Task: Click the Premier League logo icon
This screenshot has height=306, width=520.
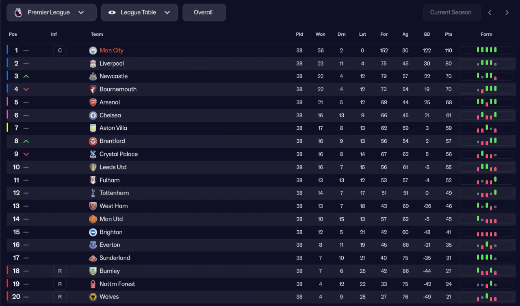Action: tap(18, 12)
